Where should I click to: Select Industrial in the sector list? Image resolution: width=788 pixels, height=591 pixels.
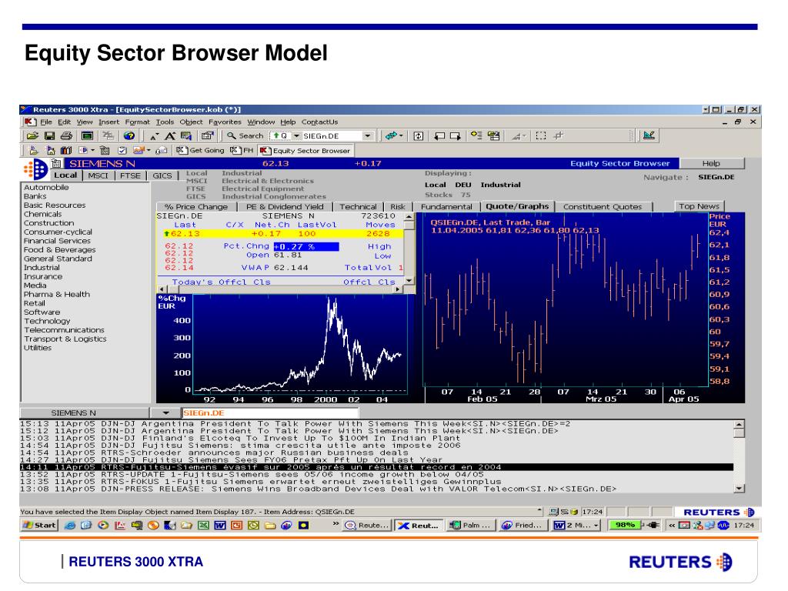point(42,268)
